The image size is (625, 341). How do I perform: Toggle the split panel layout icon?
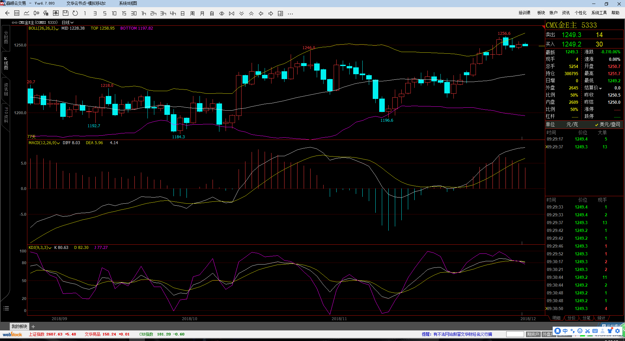(281, 13)
